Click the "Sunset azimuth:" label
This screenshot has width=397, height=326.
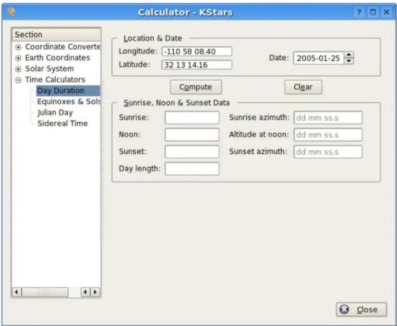click(x=258, y=151)
